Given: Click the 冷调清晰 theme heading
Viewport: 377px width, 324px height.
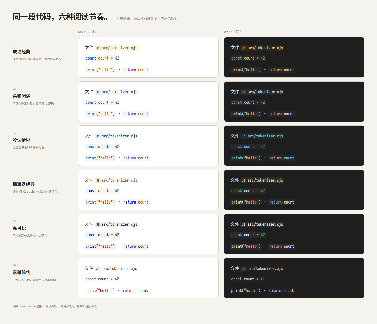Looking at the screenshot, I should pos(21,140).
